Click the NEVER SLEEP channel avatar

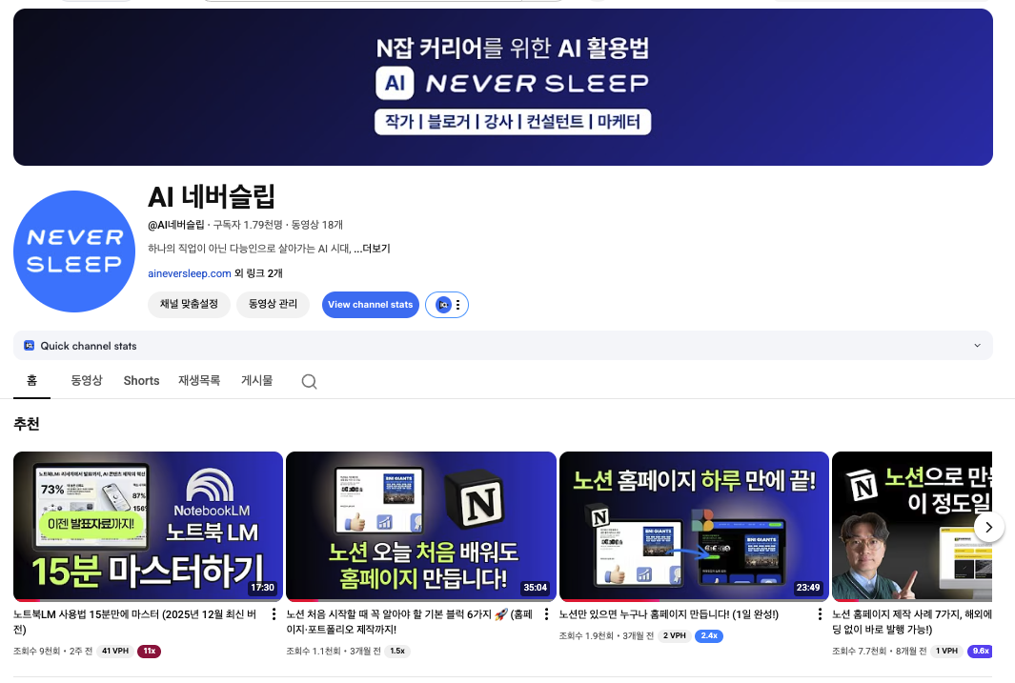[x=74, y=251]
